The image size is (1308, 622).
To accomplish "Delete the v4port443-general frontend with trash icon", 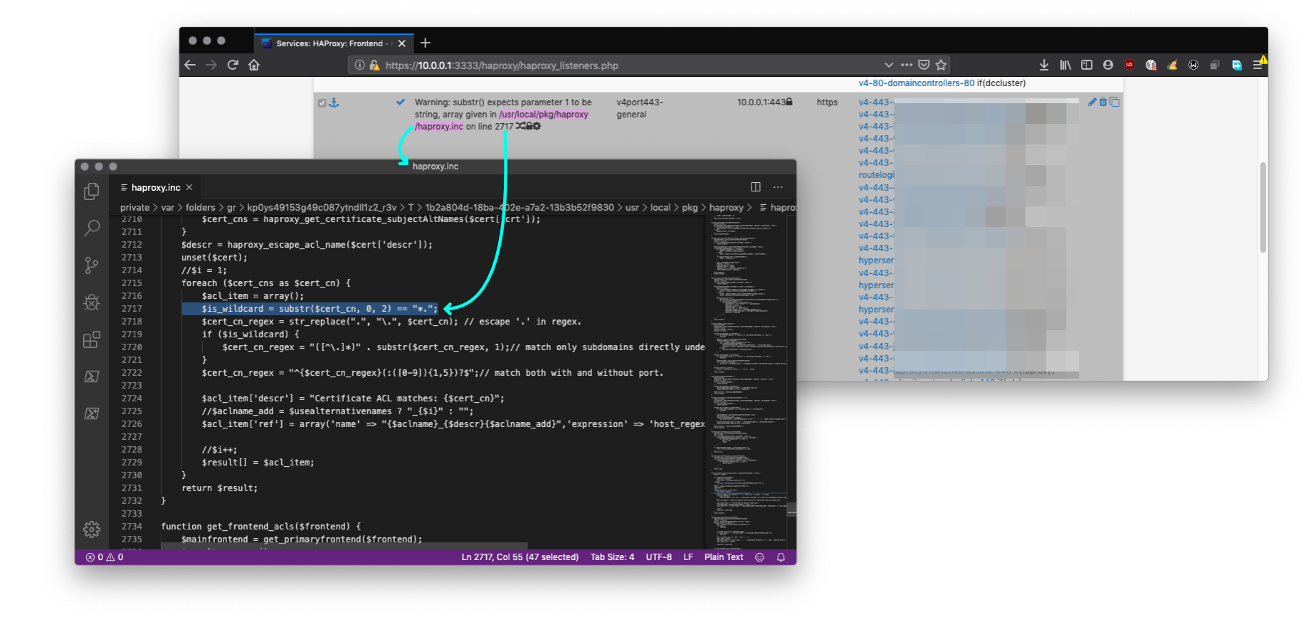I will click(1103, 102).
